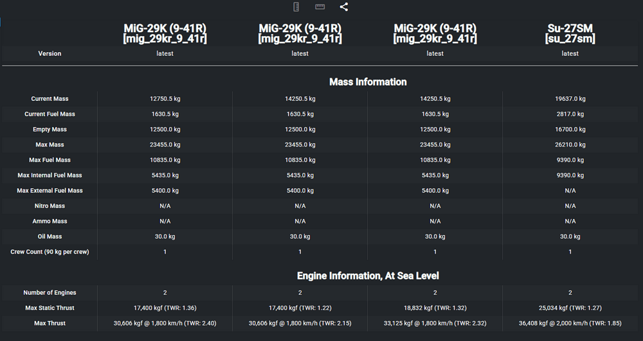Screen dimensions: 643x341
Task: Click the Crew Count (90 kg per crew) label
Action: coord(50,252)
